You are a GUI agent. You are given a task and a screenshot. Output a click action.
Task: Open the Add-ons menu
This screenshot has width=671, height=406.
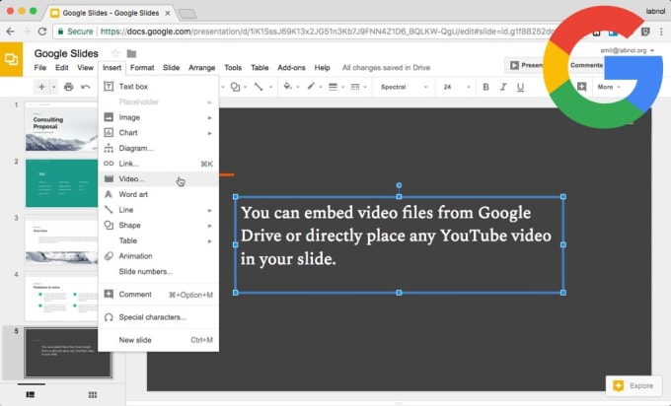tap(291, 68)
